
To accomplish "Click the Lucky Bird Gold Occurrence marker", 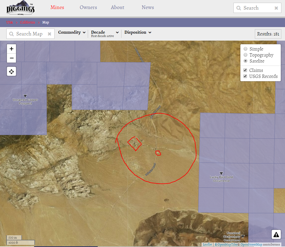I will (x=221, y=173).
